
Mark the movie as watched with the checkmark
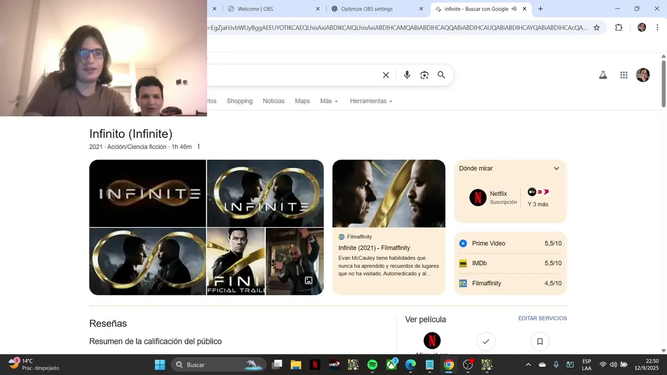click(486, 341)
